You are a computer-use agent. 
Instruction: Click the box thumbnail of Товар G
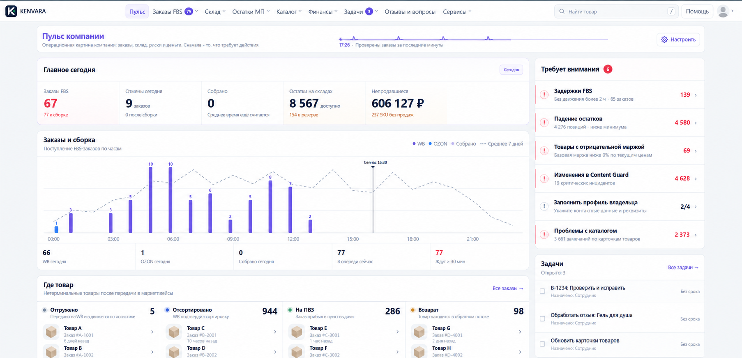[419, 332]
